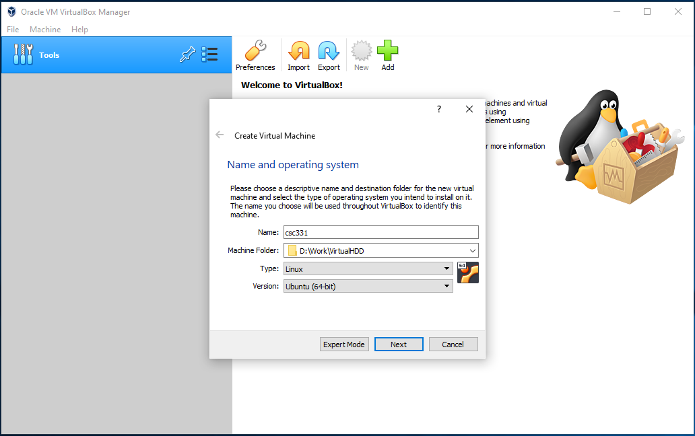Open the File menu
The height and width of the screenshot is (436, 695).
tap(13, 29)
